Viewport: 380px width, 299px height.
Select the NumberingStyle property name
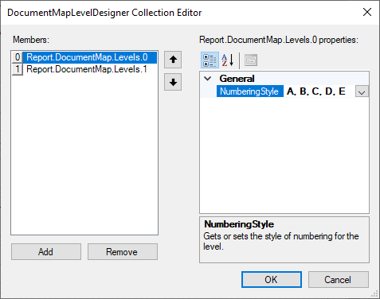pos(249,91)
